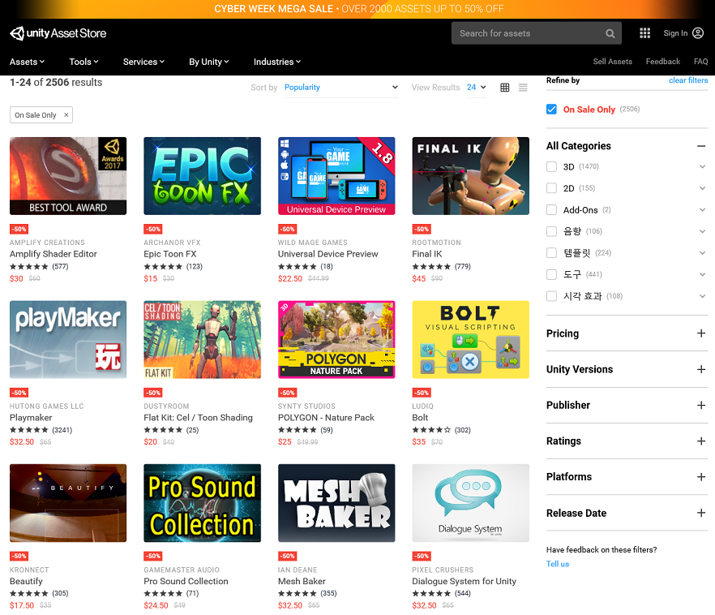Check the 3D category checkbox
715x615 pixels.
(x=552, y=166)
